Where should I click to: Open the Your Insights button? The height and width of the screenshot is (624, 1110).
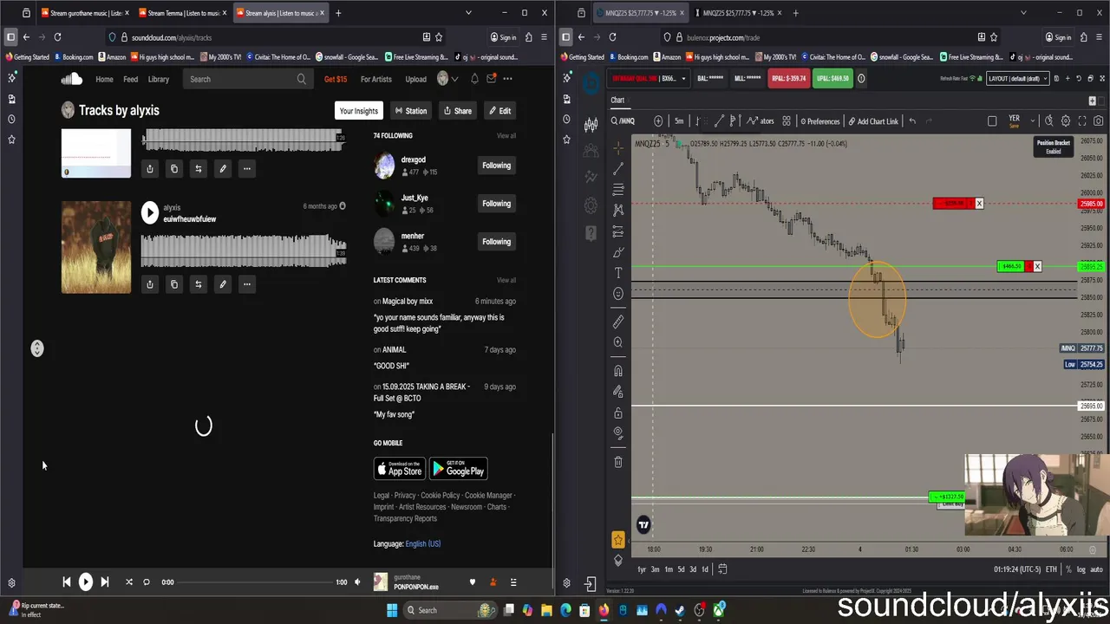point(358,111)
